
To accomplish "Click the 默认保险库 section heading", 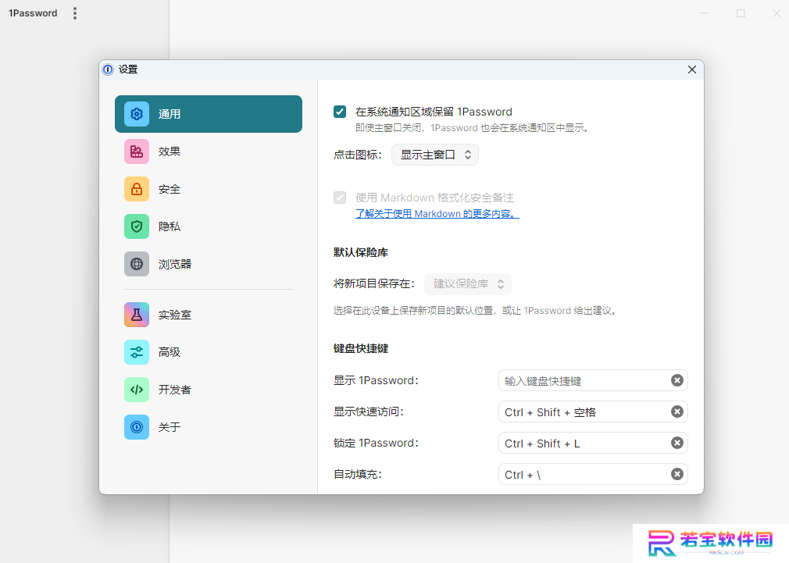I will tap(361, 252).
